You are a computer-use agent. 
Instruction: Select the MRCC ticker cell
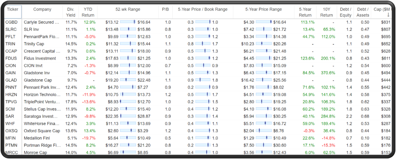coord(11,153)
